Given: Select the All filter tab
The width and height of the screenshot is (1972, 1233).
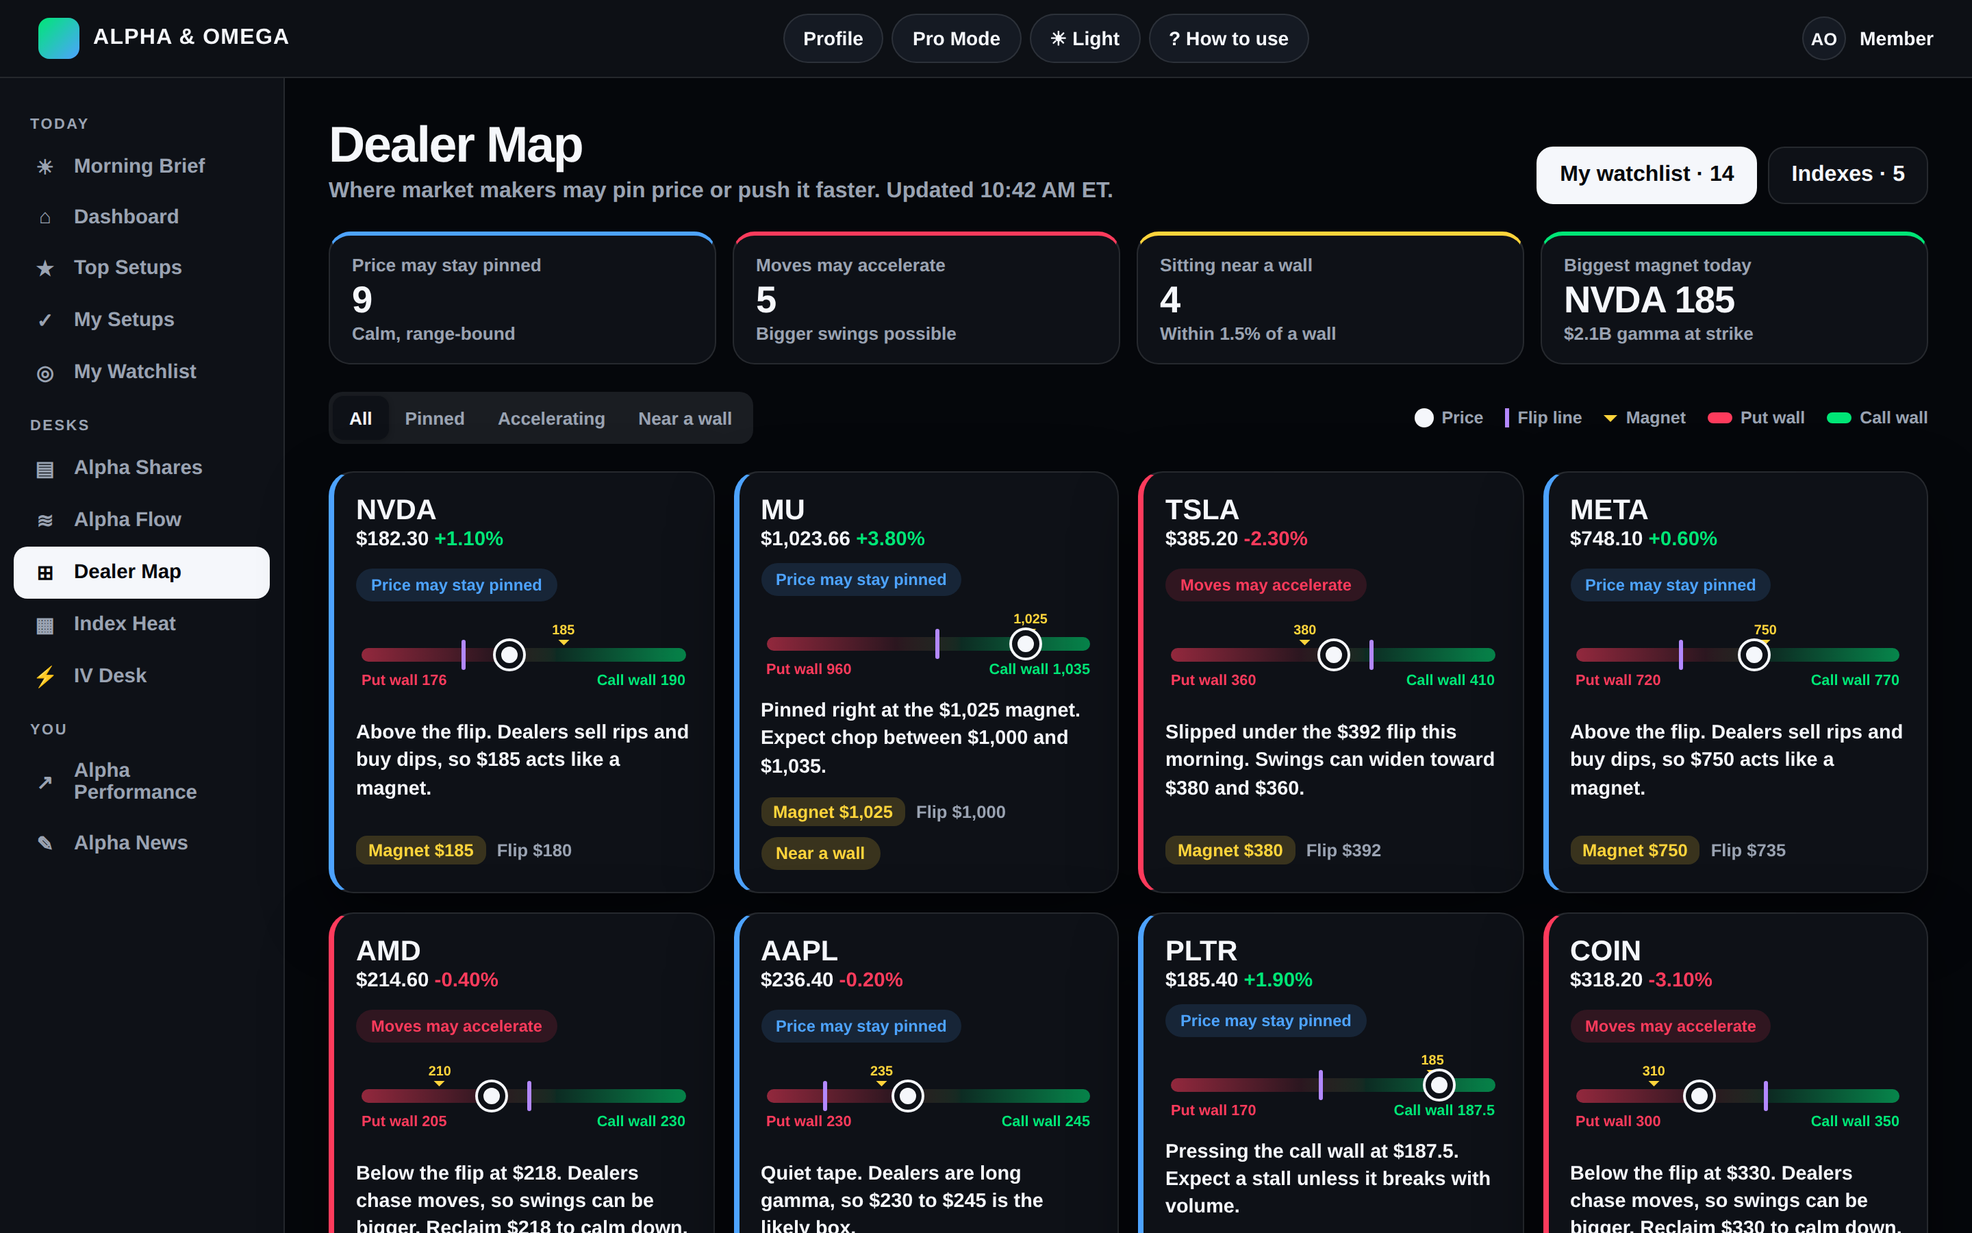Looking at the screenshot, I should (360, 419).
